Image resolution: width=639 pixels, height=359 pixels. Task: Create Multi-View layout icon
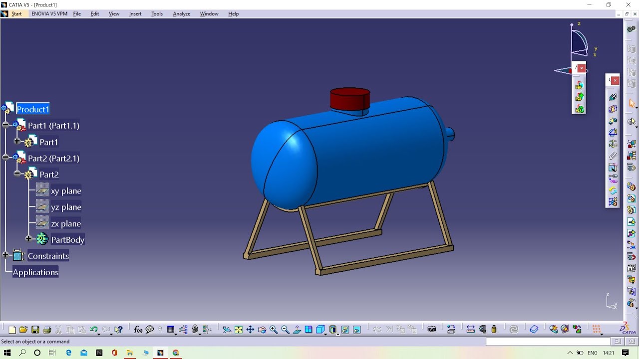coord(309,330)
